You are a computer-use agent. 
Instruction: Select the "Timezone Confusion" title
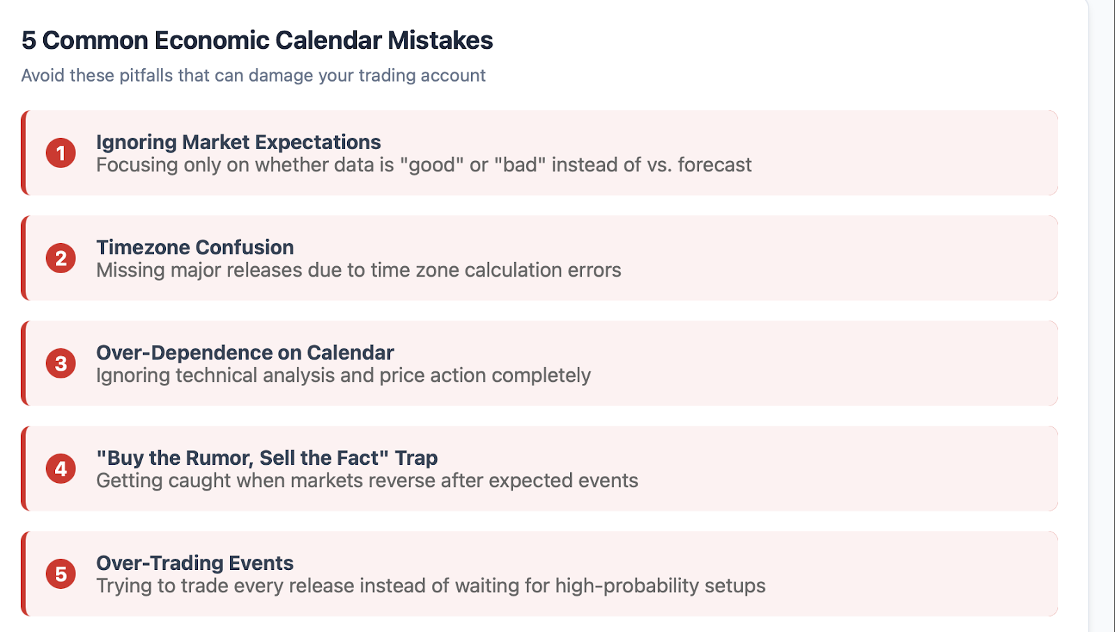[x=195, y=247]
